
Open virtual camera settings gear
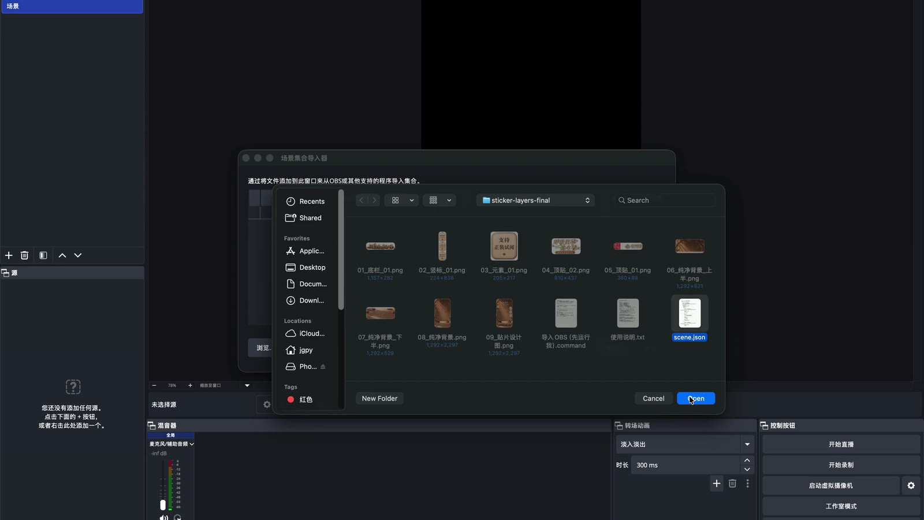pyautogui.click(x=911, y=486)
